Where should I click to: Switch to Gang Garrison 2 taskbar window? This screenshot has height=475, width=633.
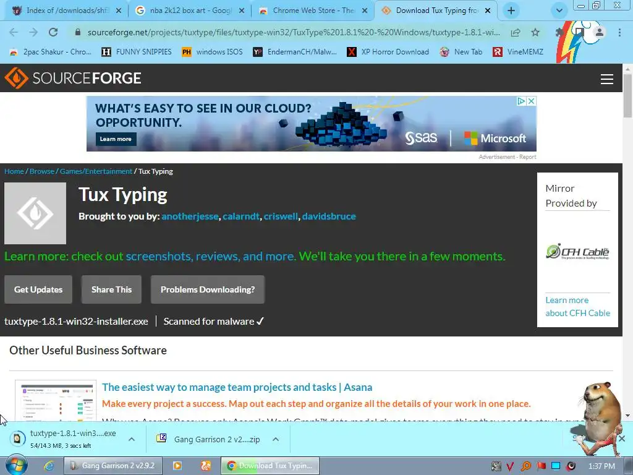(x=113, y=466)
